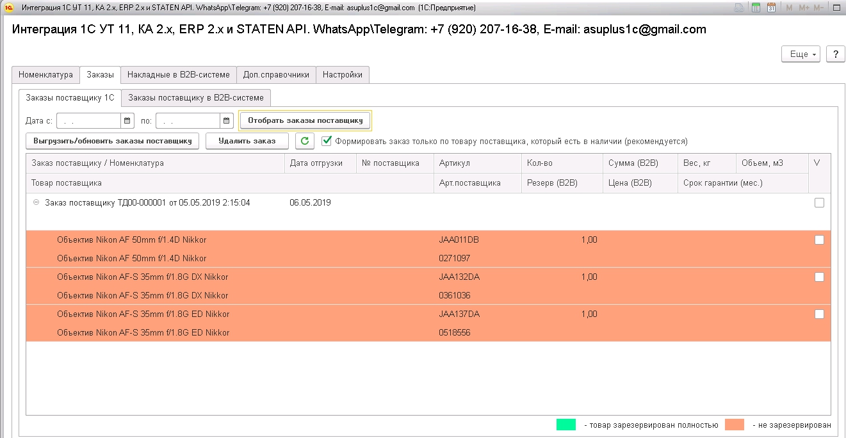Click the M- memory subtract button

[x=818, y=8]
